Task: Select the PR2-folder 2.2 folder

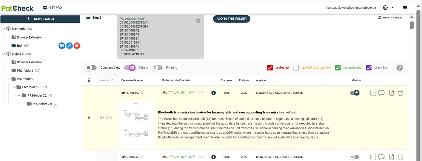Action: click(x=37, y=95)
